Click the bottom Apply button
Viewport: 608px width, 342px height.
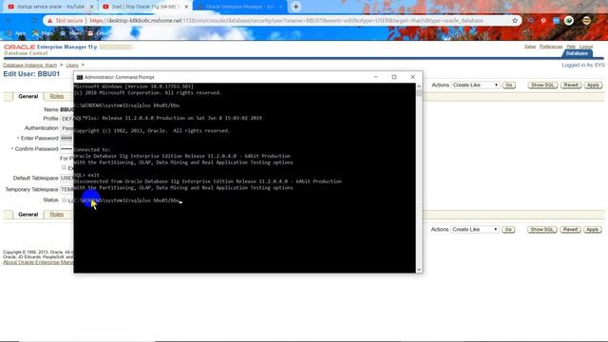coord(593,230)
